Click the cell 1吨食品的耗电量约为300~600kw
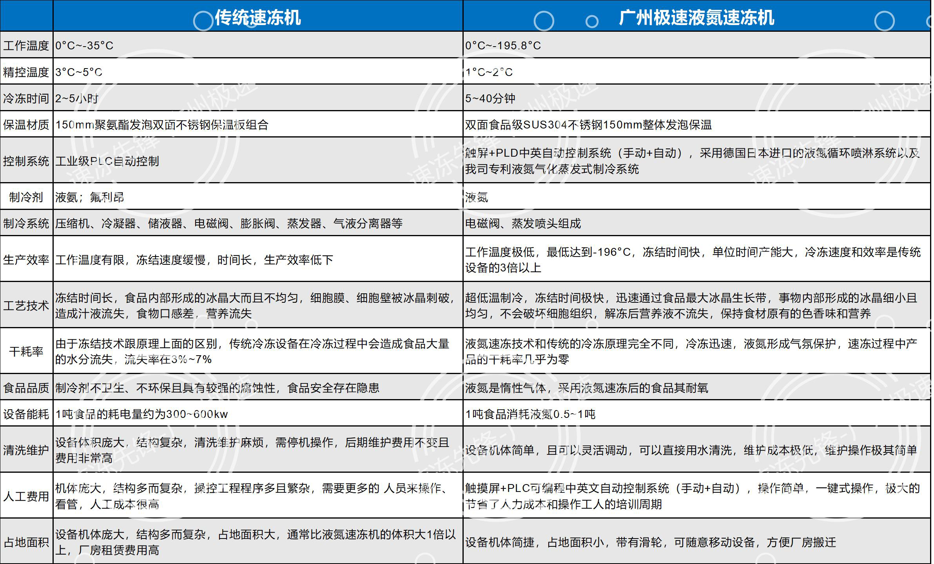934x564 pixels. coord(258,413)
